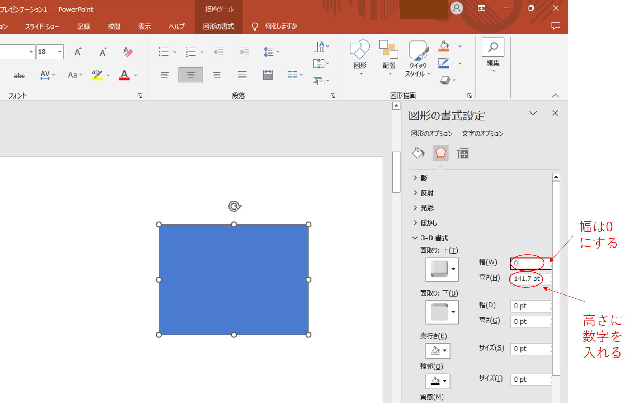Image resolution: width=632 pixels, height=403 pixels.
Task: Click the 何をしますか search box
Action: (281, 26)
